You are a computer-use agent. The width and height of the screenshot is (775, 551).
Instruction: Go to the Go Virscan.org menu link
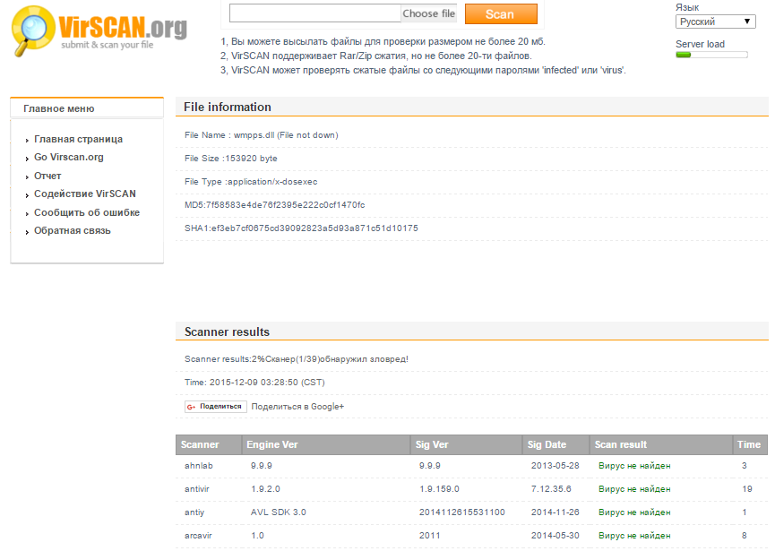(x=68, y=157)
